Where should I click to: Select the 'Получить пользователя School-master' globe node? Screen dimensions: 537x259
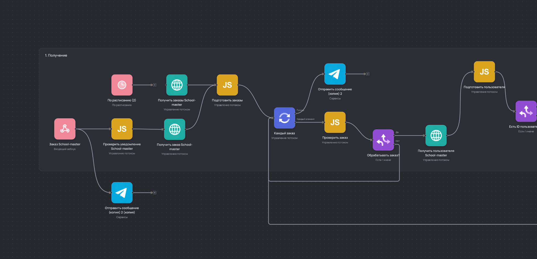(436, 135)
